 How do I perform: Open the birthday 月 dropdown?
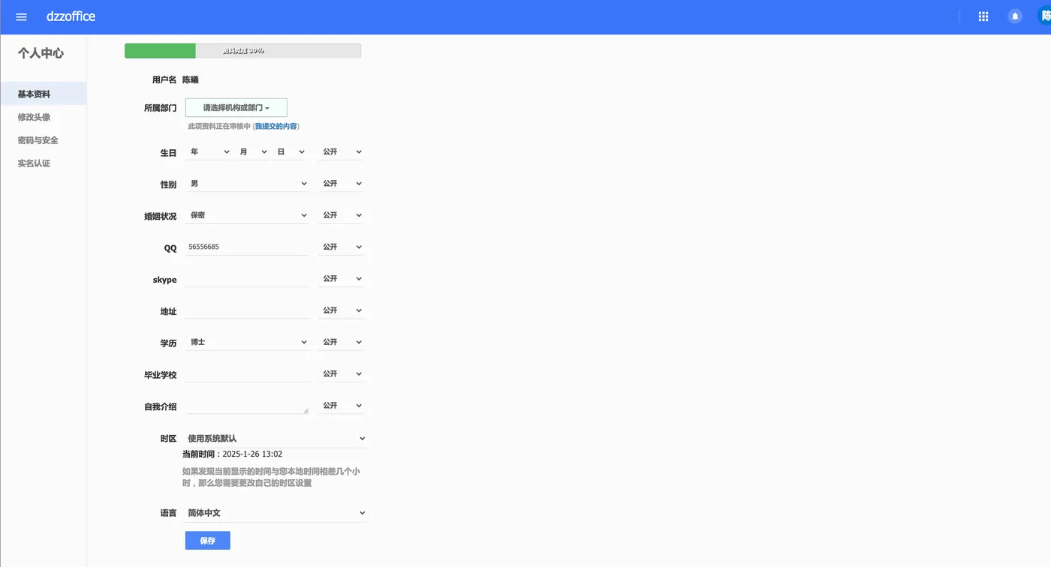[252, 152]
